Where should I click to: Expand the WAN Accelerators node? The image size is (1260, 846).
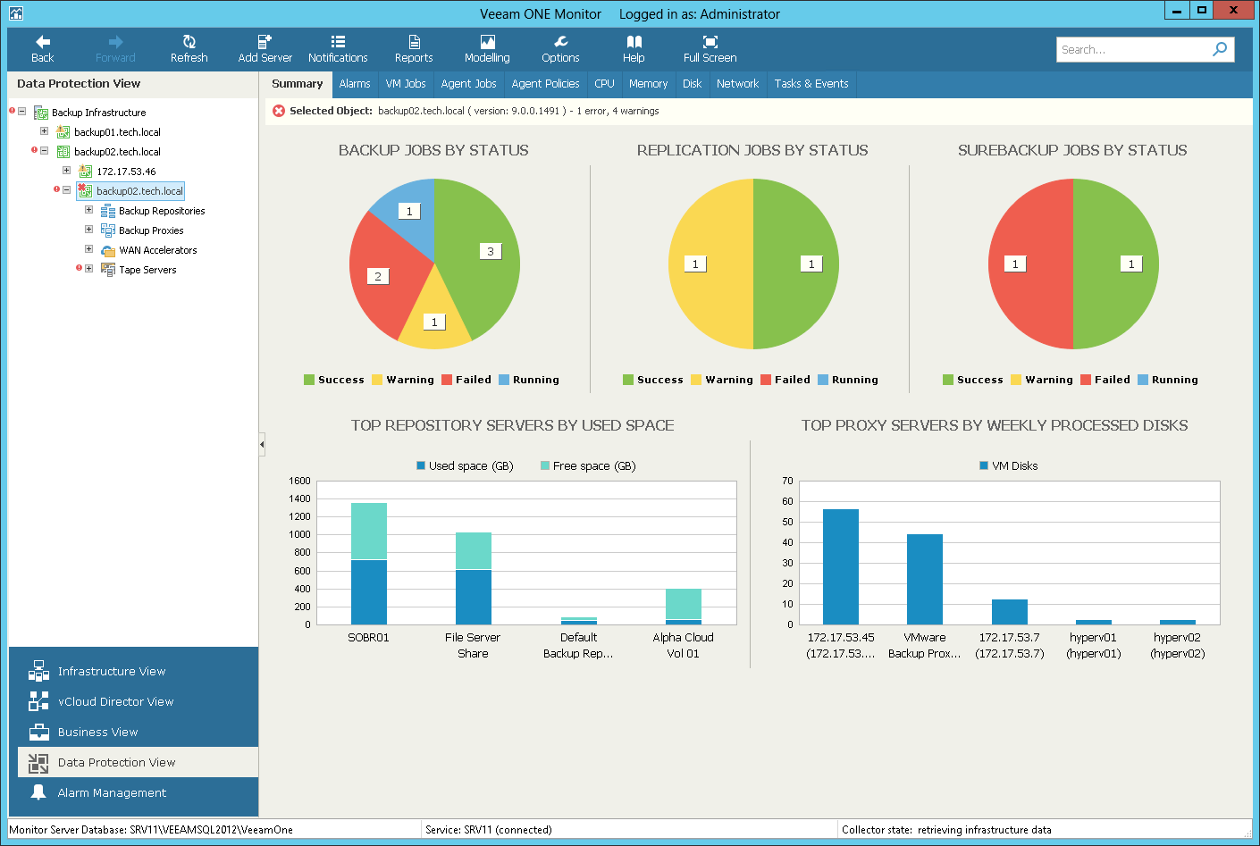pyautogui.click(x=88, y=249)
